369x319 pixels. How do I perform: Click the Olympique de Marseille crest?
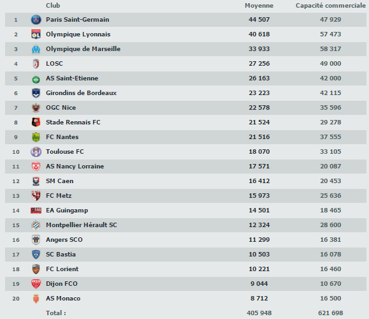pyautogui.click(x=36, y=49)
